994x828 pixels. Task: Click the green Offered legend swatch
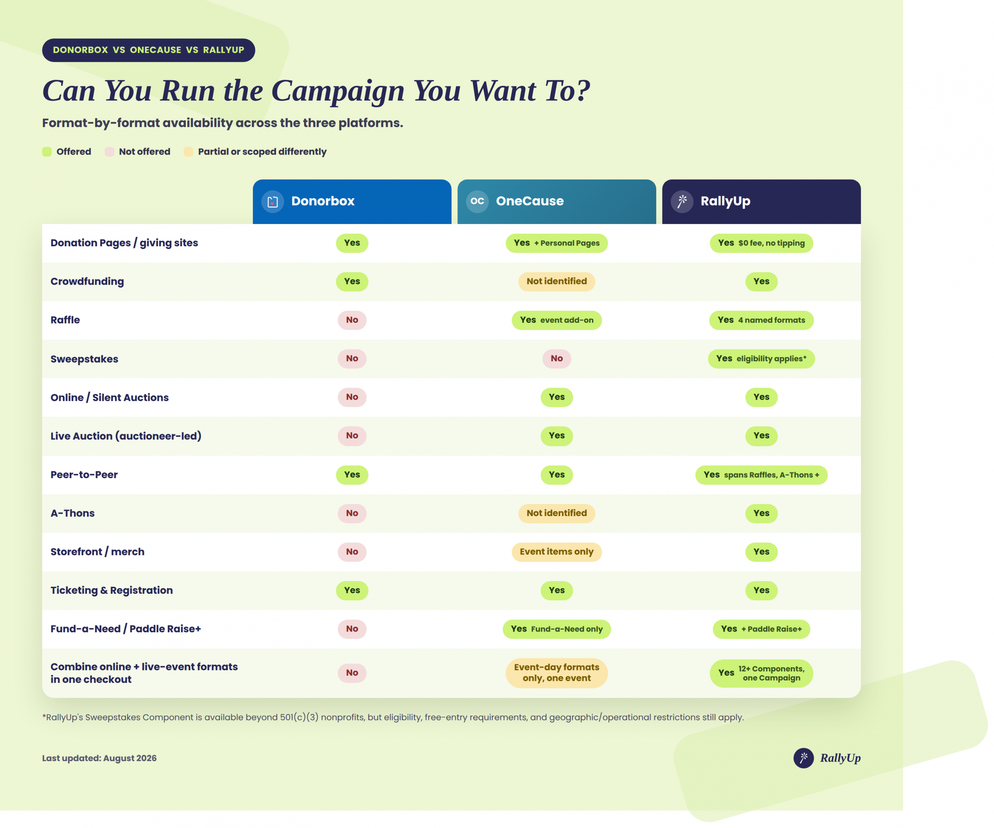pos(47,151)
